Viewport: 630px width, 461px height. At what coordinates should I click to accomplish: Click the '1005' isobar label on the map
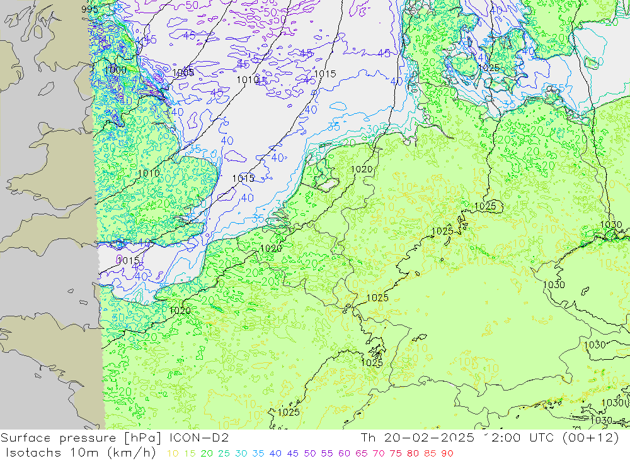183,72
